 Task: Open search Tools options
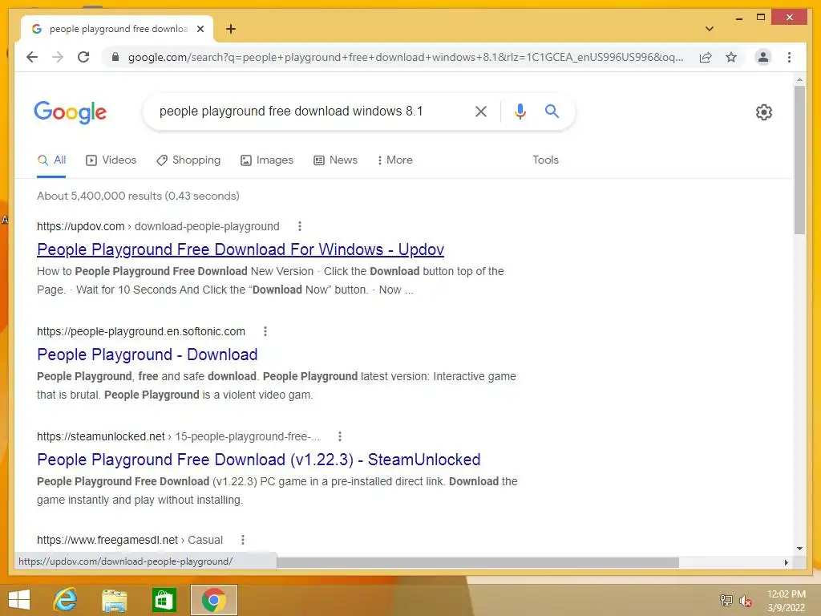point(545,160)
